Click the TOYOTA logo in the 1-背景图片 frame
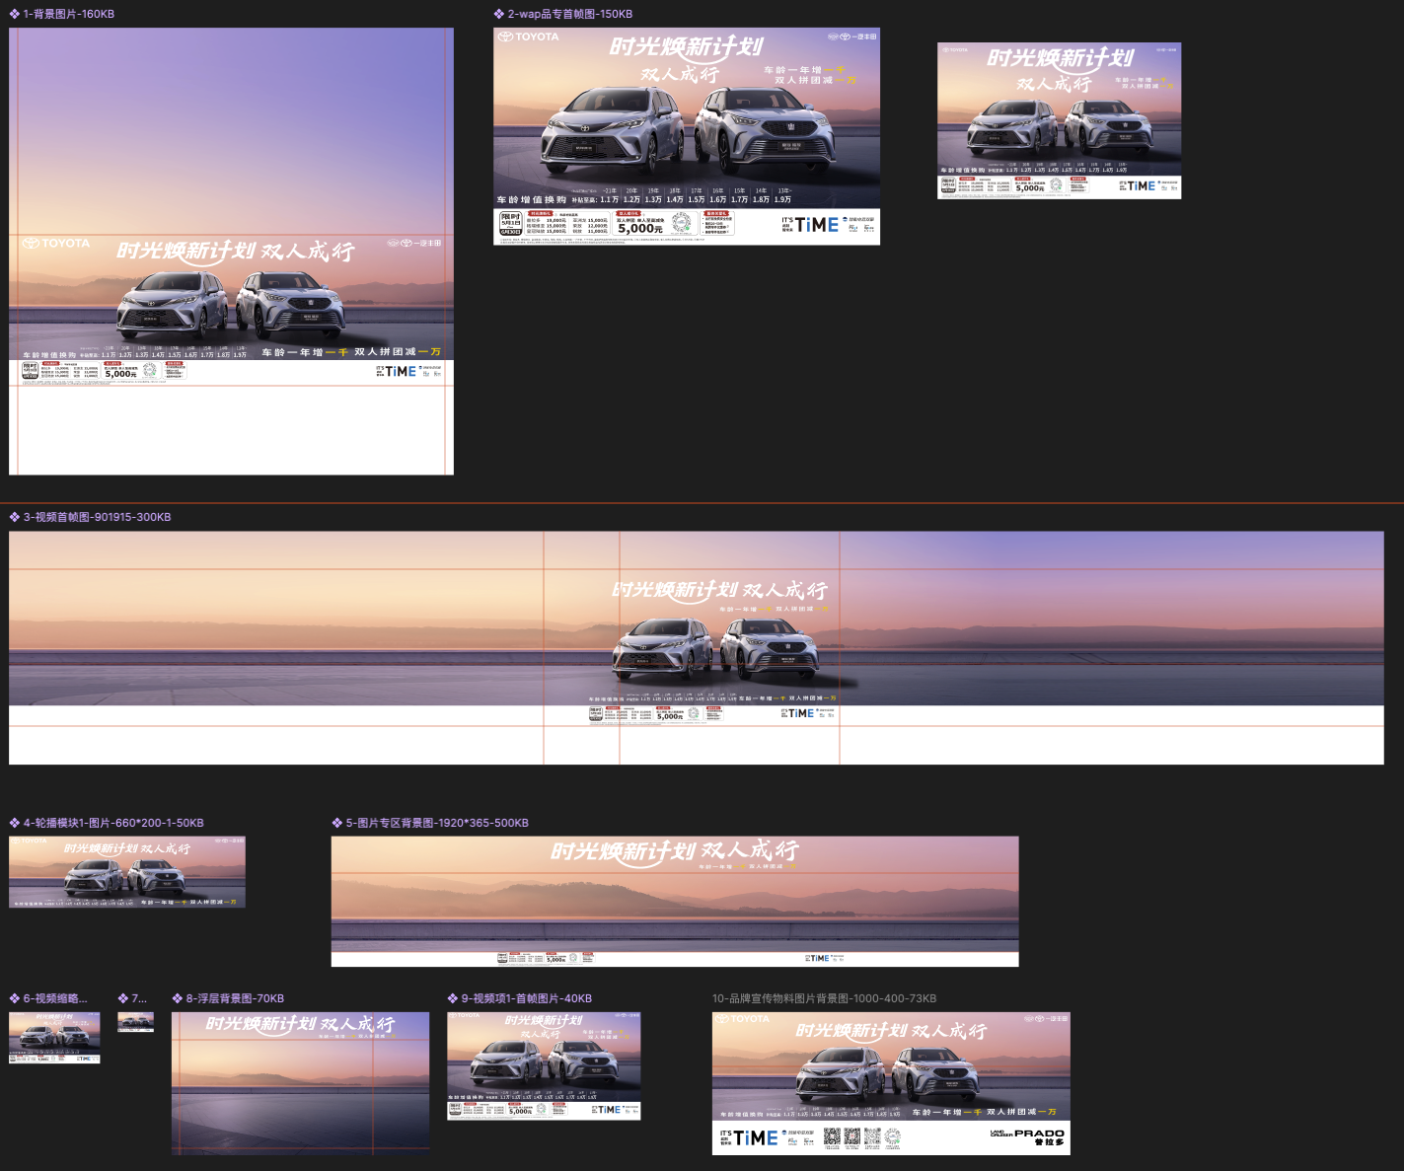The height and width of the screenshot is (1171, 1404). pyautogui.click(x=56, y=243)
